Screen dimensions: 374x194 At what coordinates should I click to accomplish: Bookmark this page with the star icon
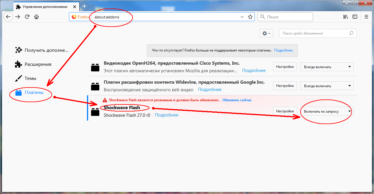[x=250, y=17]
